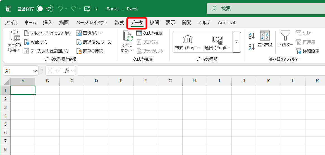Open the ファイル tab
The image size is (325, 155).
(11, 23)
